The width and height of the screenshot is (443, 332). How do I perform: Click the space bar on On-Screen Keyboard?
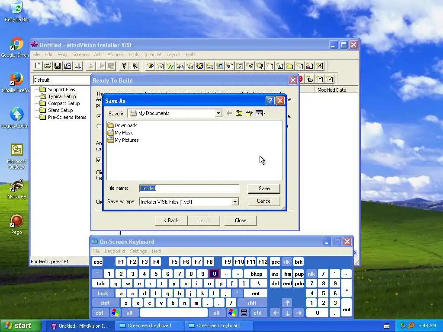174,313
